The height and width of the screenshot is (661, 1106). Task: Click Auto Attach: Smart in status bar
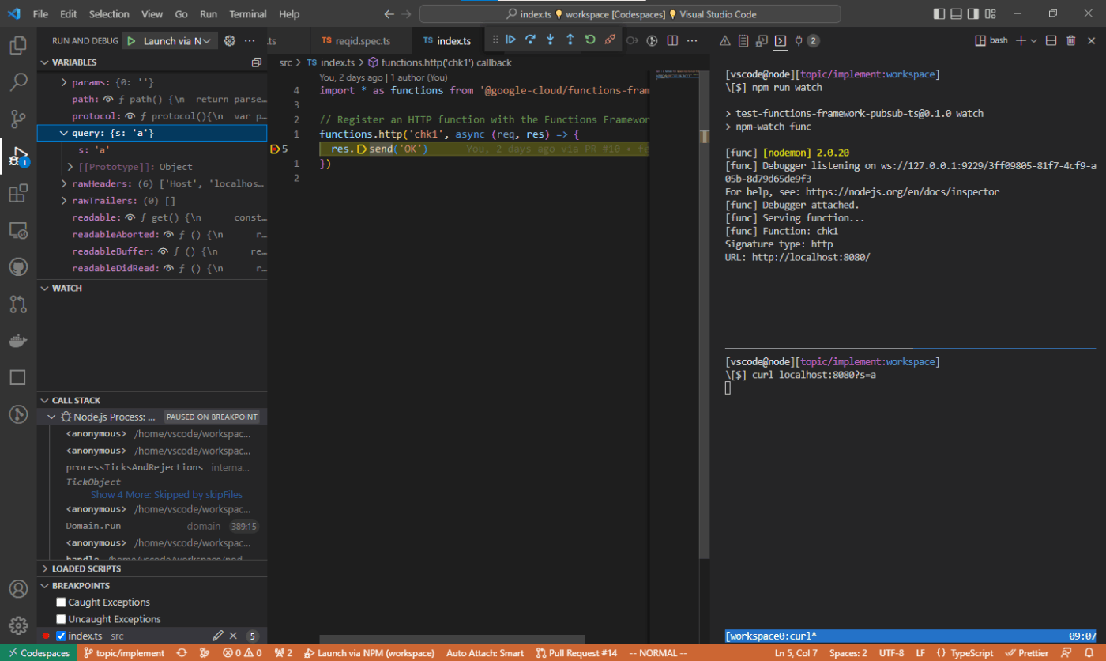(484, 653)
